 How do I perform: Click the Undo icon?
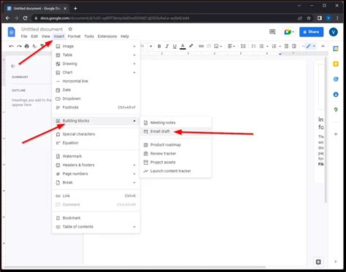pyautogui.click(x=11, y=46)
